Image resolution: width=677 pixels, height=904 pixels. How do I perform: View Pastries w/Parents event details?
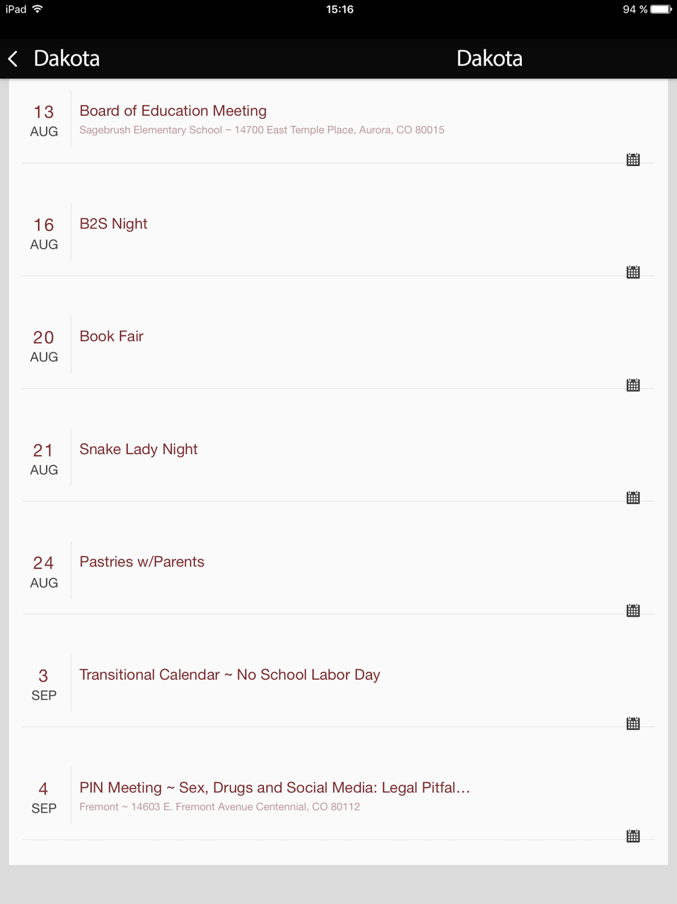[142, 562]
